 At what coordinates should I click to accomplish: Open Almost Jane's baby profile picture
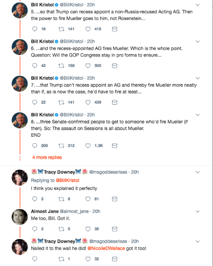coord(20,217)
